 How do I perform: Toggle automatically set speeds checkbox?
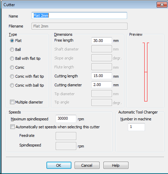pyautogui.click(x=12, y=127)
